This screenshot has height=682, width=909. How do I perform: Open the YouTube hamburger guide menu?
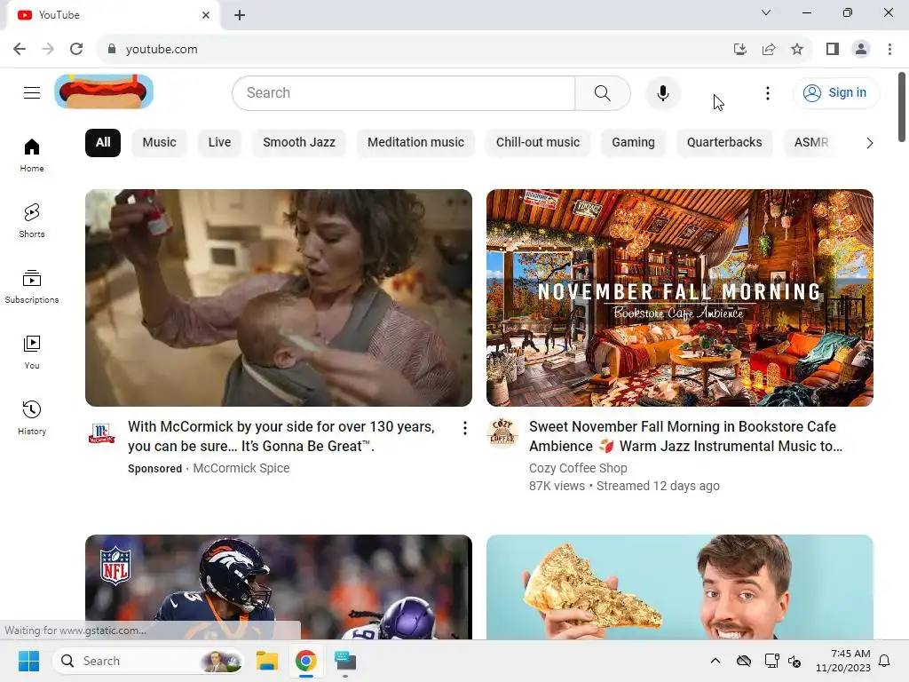pos(32,92)
